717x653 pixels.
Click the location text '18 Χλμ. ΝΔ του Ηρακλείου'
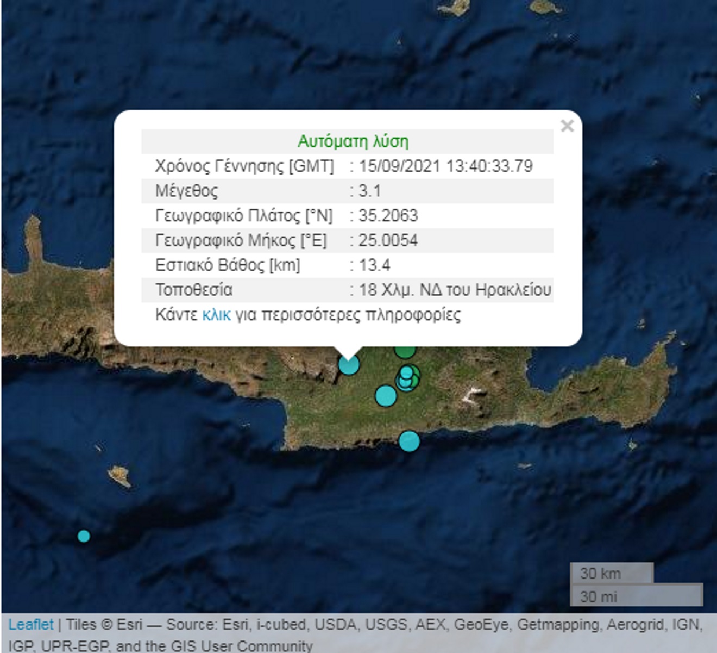pos(455,290)
